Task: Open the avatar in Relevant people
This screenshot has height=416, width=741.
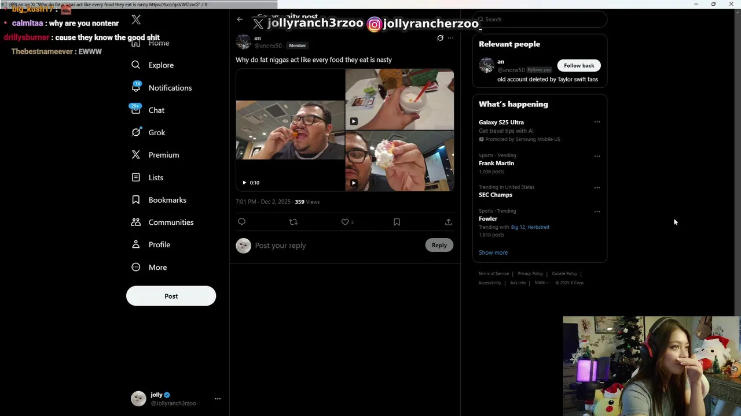Action: tap(486, 65)
